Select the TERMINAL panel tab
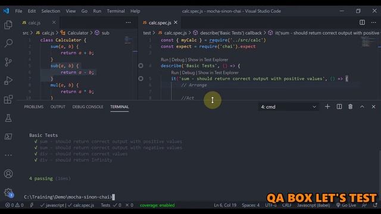Image resolution: width=381 pixels, height=214 pixels. point(120,107)
